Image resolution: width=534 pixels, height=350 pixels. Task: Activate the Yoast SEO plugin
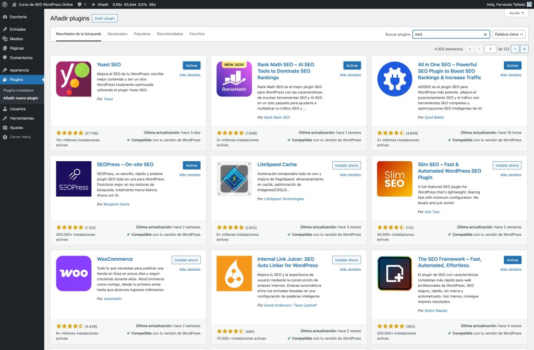[x=191, y=65]
